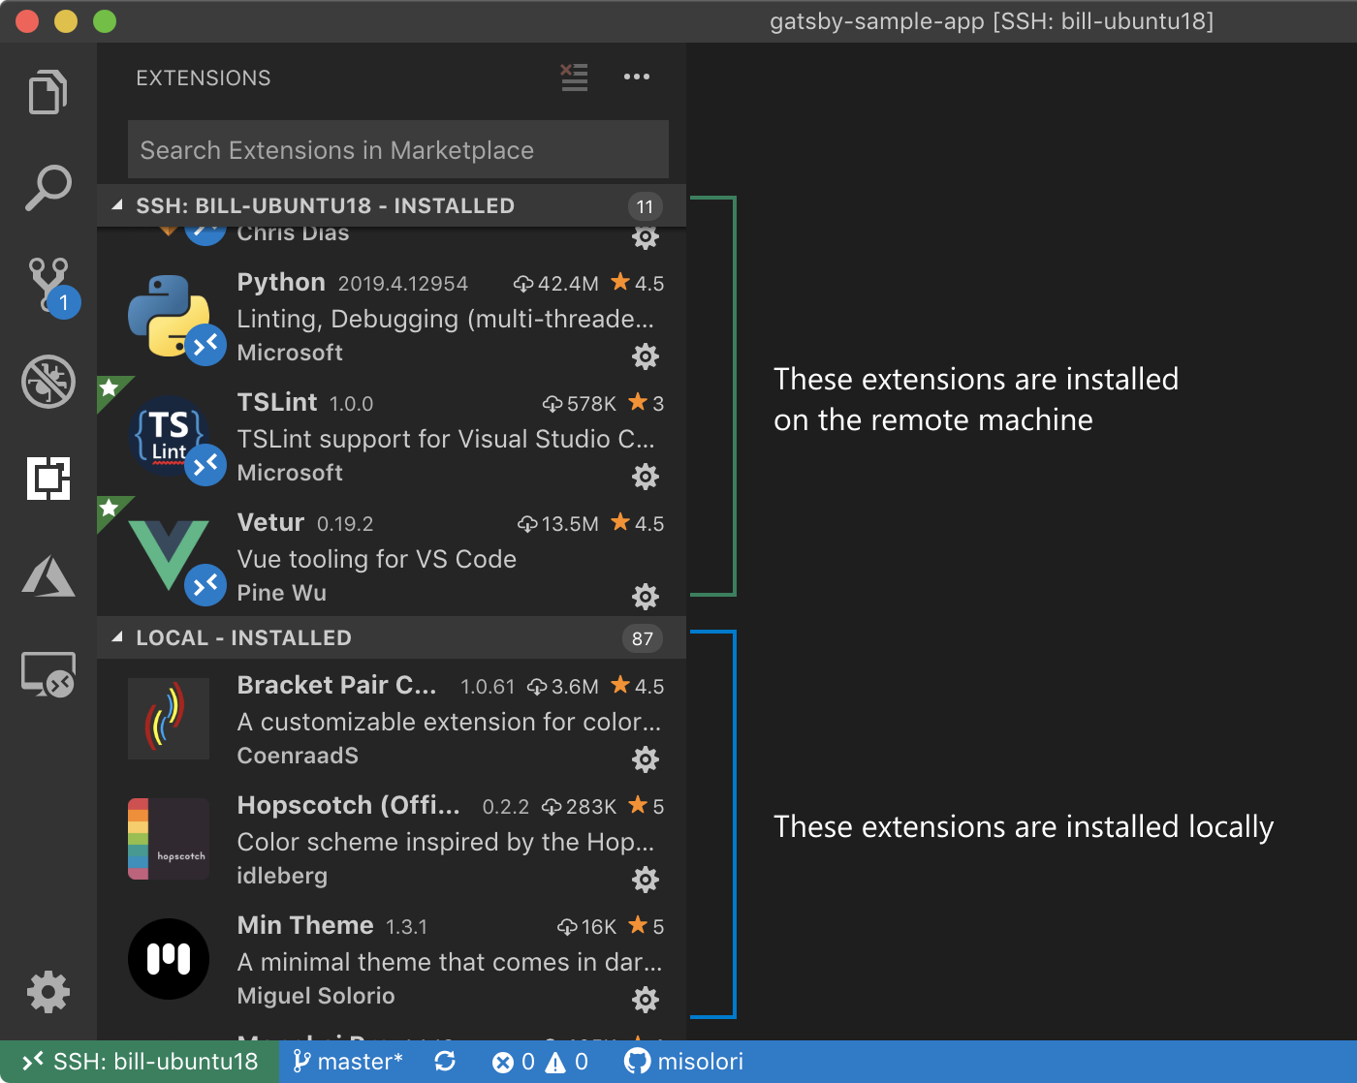The width and height of the screenshot is (1357, 1083).
Task: Click the crossed-out bug icon in the activity bar
Action: point(47,382)
